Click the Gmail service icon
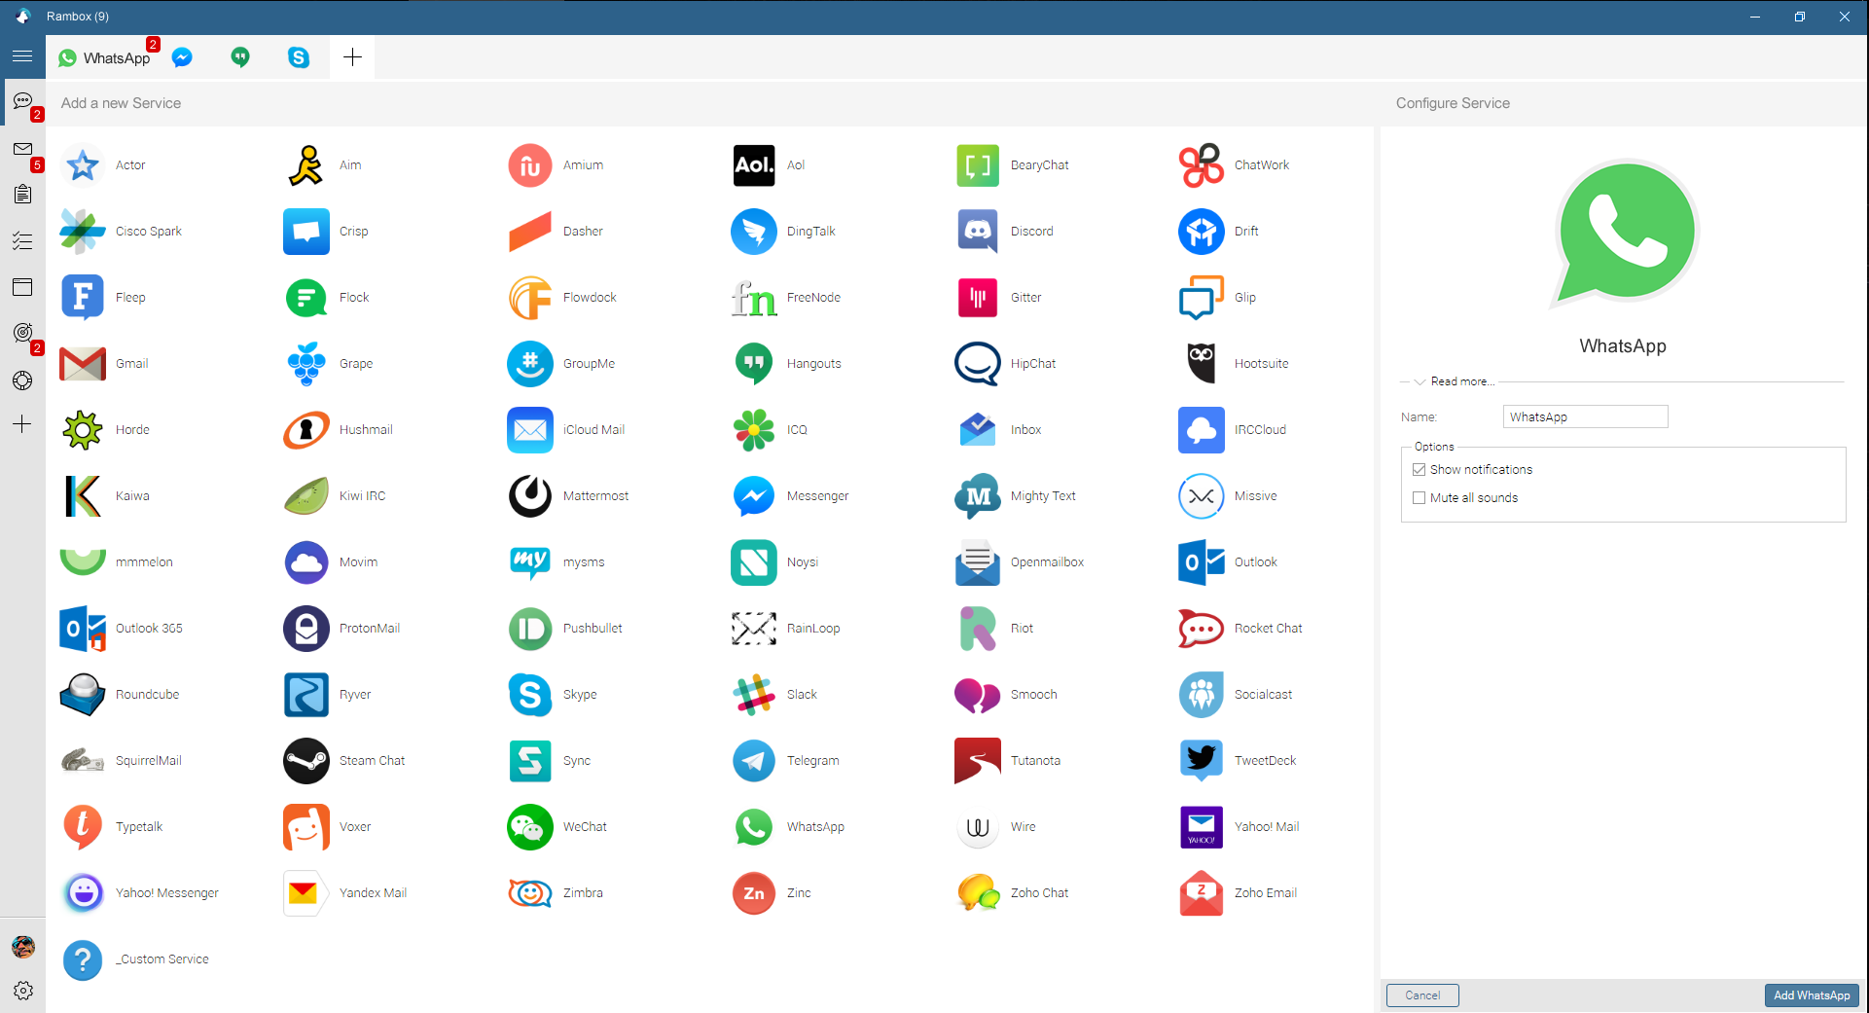This screenshot has height=1013, width=1869. coord(83,364)
